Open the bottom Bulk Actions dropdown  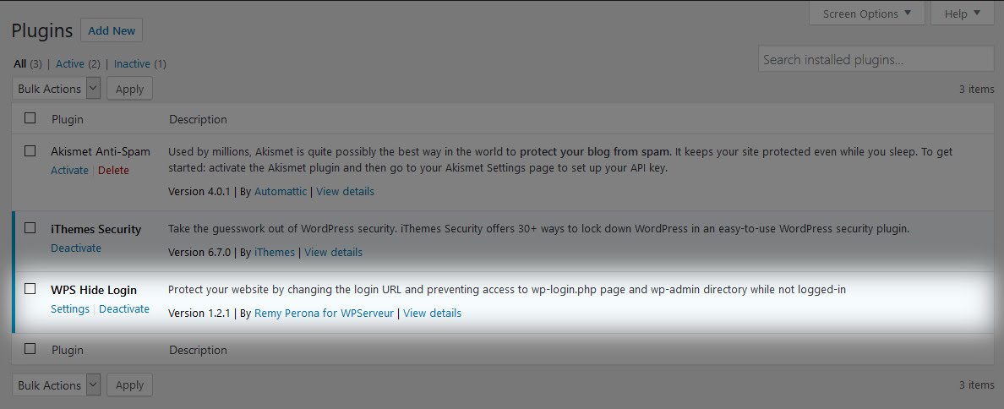(57, 385)
